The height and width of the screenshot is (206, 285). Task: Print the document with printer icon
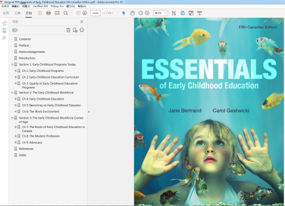coord(49,13)
